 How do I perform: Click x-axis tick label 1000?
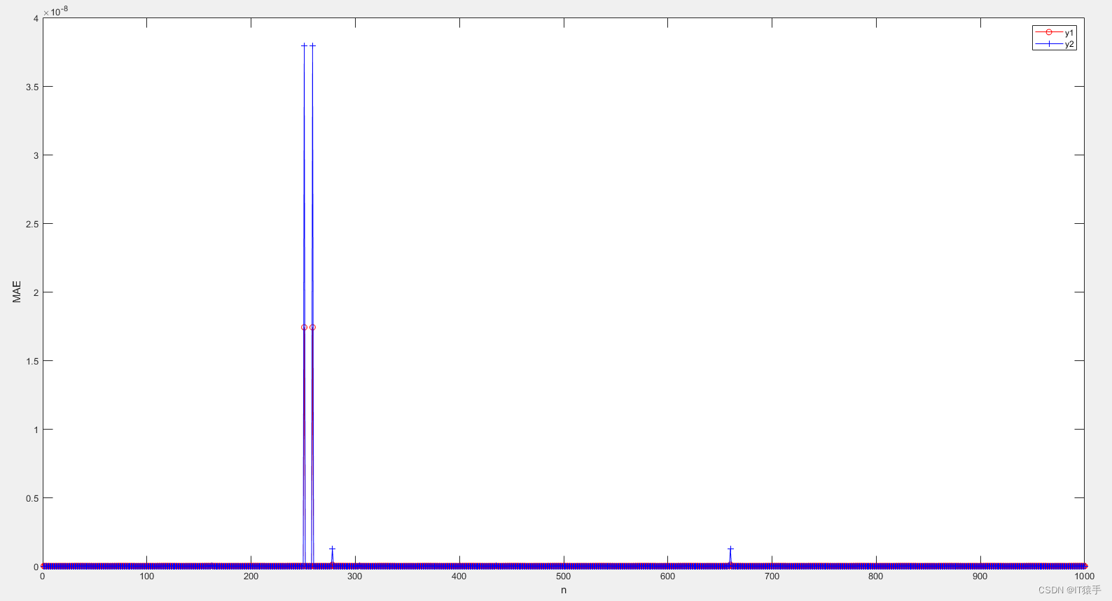[x=1084, y=577]
